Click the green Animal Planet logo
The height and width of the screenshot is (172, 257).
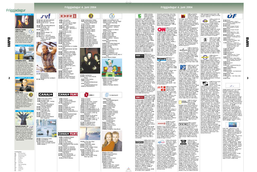click(x=140, y=16)
